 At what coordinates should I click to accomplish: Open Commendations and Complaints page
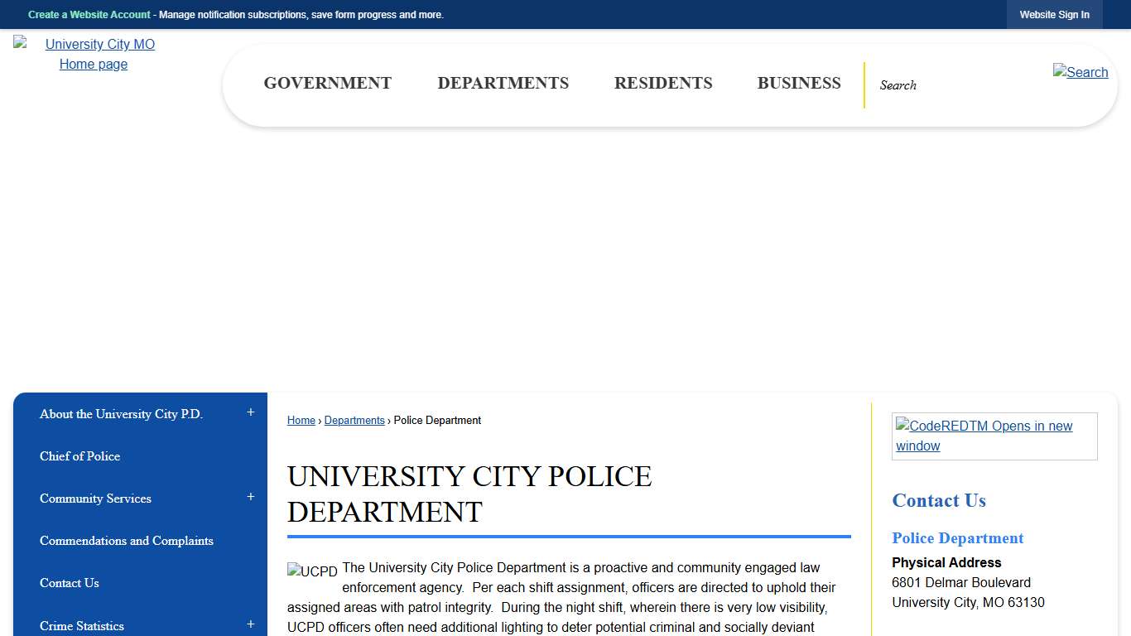pos(126,541)
